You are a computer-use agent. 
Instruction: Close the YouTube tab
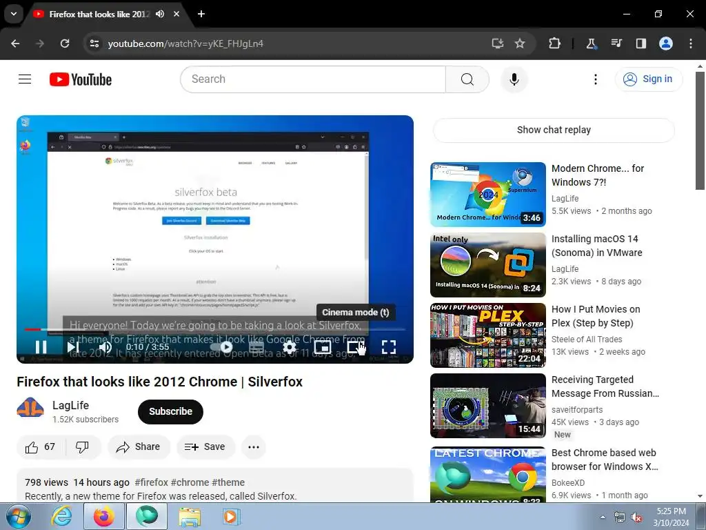176,14
